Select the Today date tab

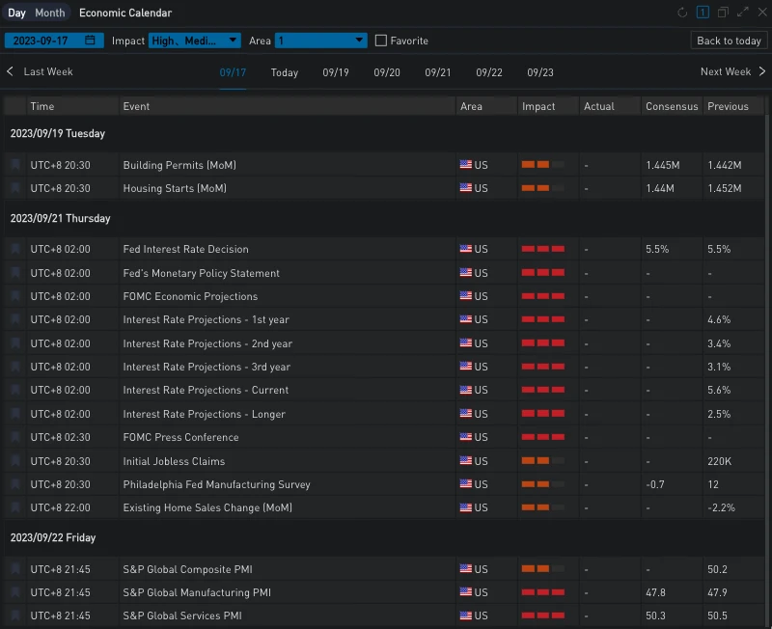pyautogui.click(x=285, y=72)
